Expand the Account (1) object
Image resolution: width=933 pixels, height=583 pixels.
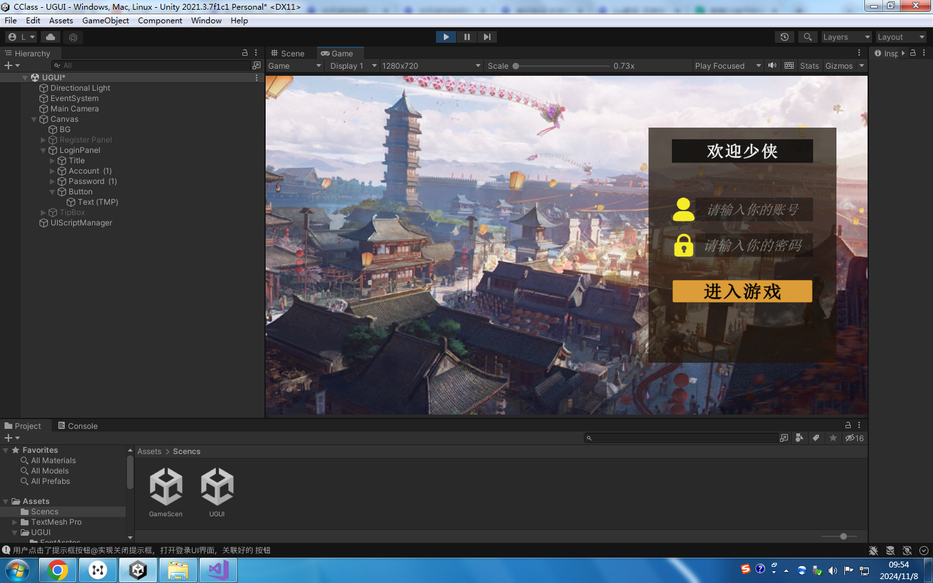52,171
